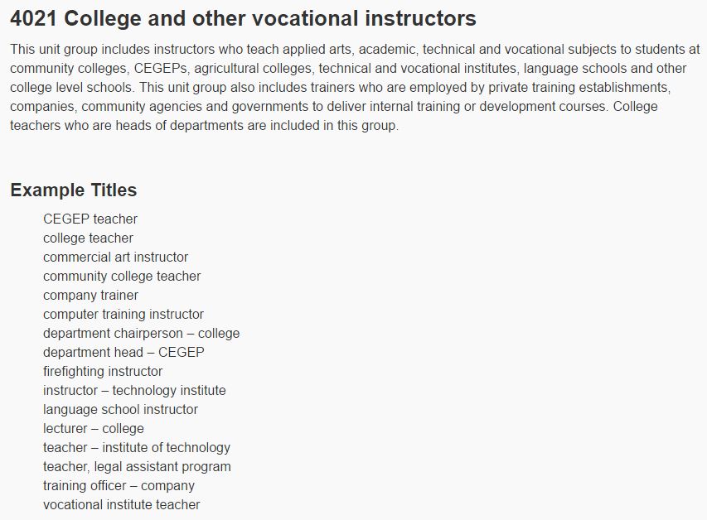Choose 'community college teacher' title

tap(122, 277)
